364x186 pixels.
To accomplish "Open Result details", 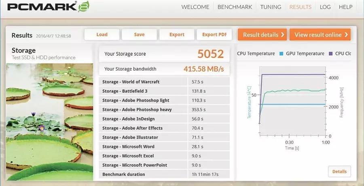I will pyautogui.click(x=262, y=35).
